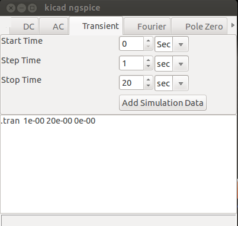This screenshot has height=226, width=238.
Task: Select the Transient tab
Action: coord(96,26)
